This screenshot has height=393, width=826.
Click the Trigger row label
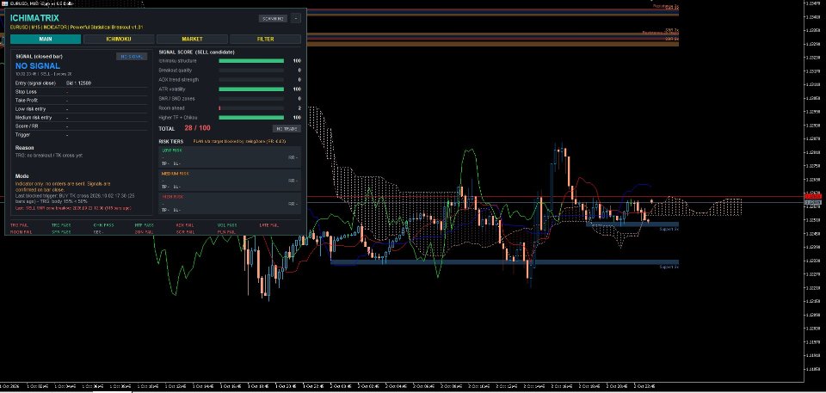[x=22, y=135]
